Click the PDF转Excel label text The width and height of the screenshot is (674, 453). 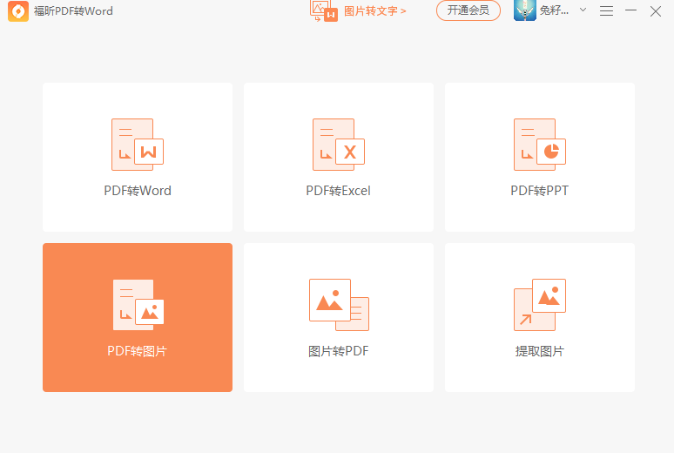point(338,191)
